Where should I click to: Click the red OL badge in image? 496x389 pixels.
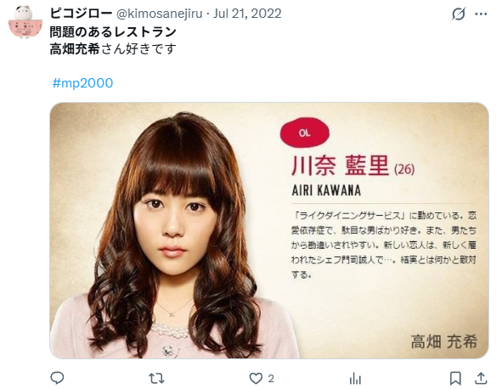click(x=305, y=132)
